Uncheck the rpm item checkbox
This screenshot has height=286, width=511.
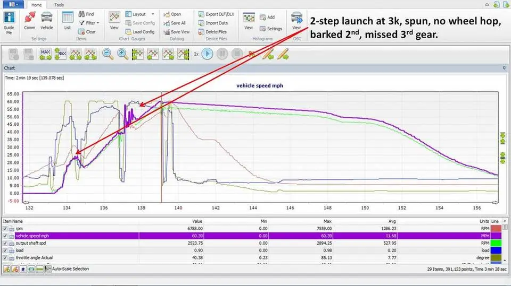(x=5, y=229)
